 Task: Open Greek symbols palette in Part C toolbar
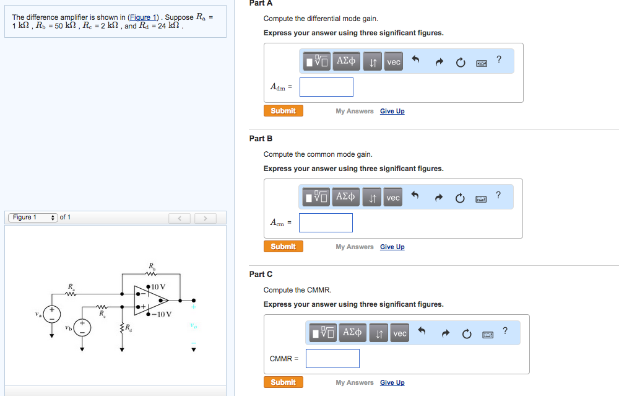352,333
